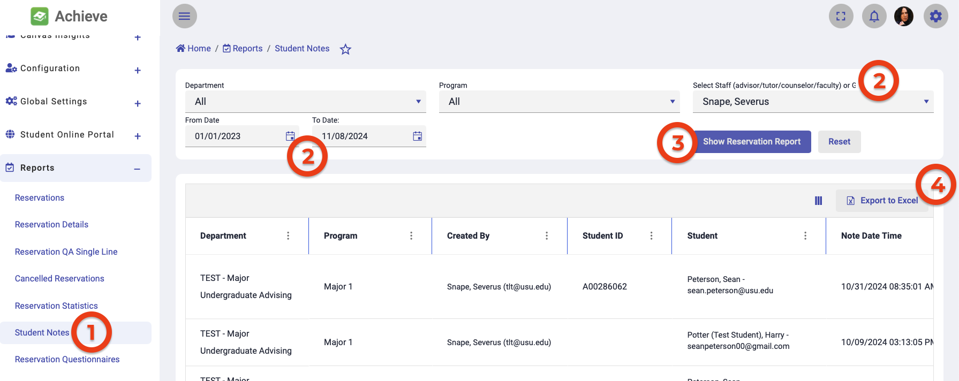Export results with Export to Excel
The height and width of the screenshot is (381, 959).
coord(882,201)
